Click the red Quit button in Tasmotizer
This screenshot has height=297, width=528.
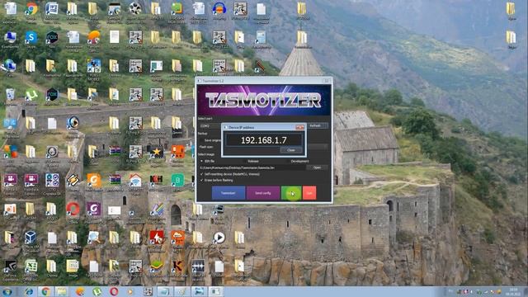309,193
